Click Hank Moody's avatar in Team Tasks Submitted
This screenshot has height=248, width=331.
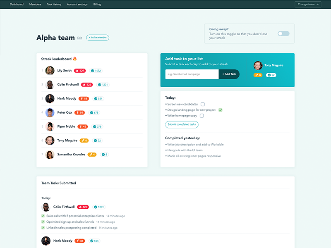pyautogui.click(x=46, y=241)
